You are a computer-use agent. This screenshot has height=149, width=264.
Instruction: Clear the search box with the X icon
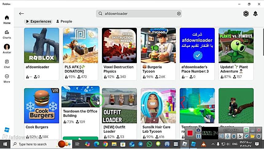click(x=179, y=14)
